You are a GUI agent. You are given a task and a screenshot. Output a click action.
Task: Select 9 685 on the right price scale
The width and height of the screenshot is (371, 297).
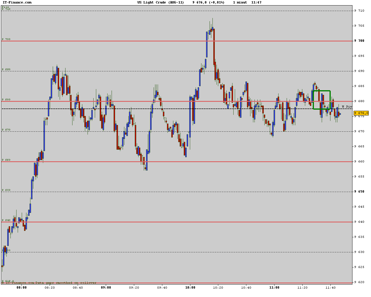pos(359,86)
